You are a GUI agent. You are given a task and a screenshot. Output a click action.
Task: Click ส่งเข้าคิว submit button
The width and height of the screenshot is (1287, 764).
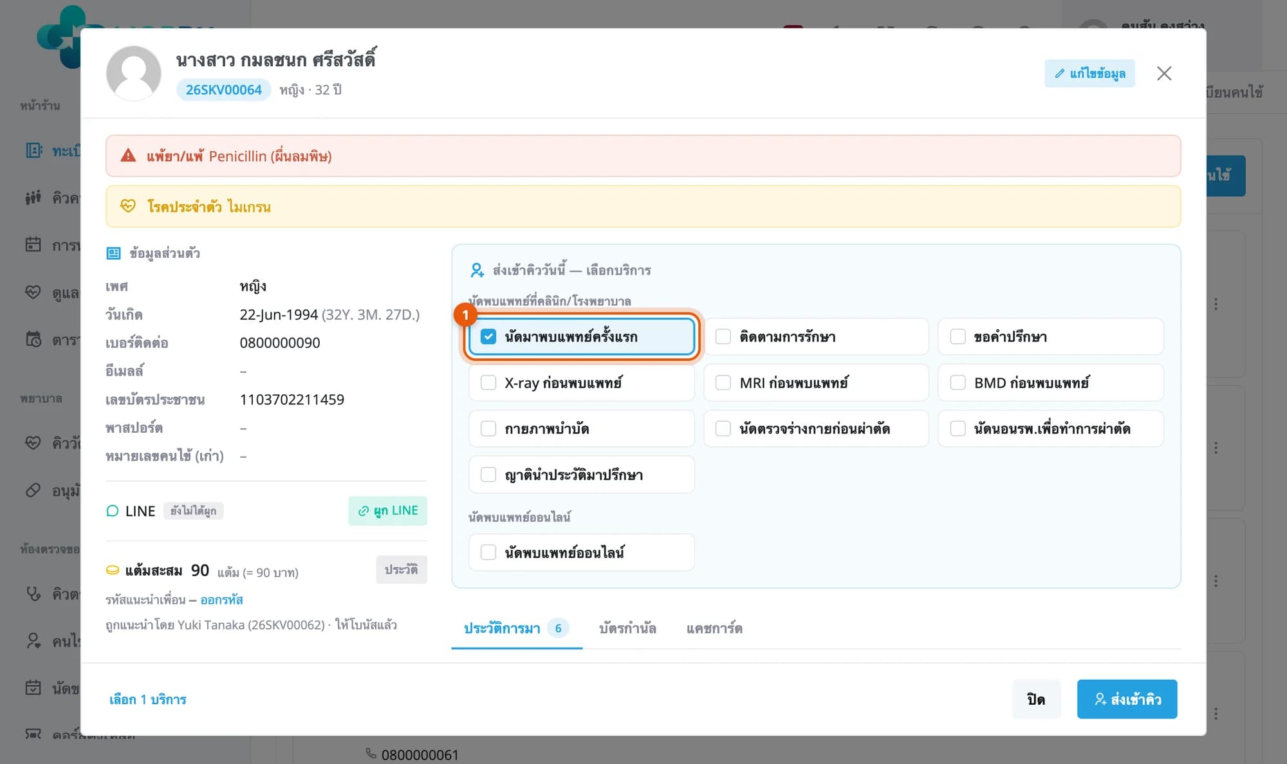[1127, 699]
